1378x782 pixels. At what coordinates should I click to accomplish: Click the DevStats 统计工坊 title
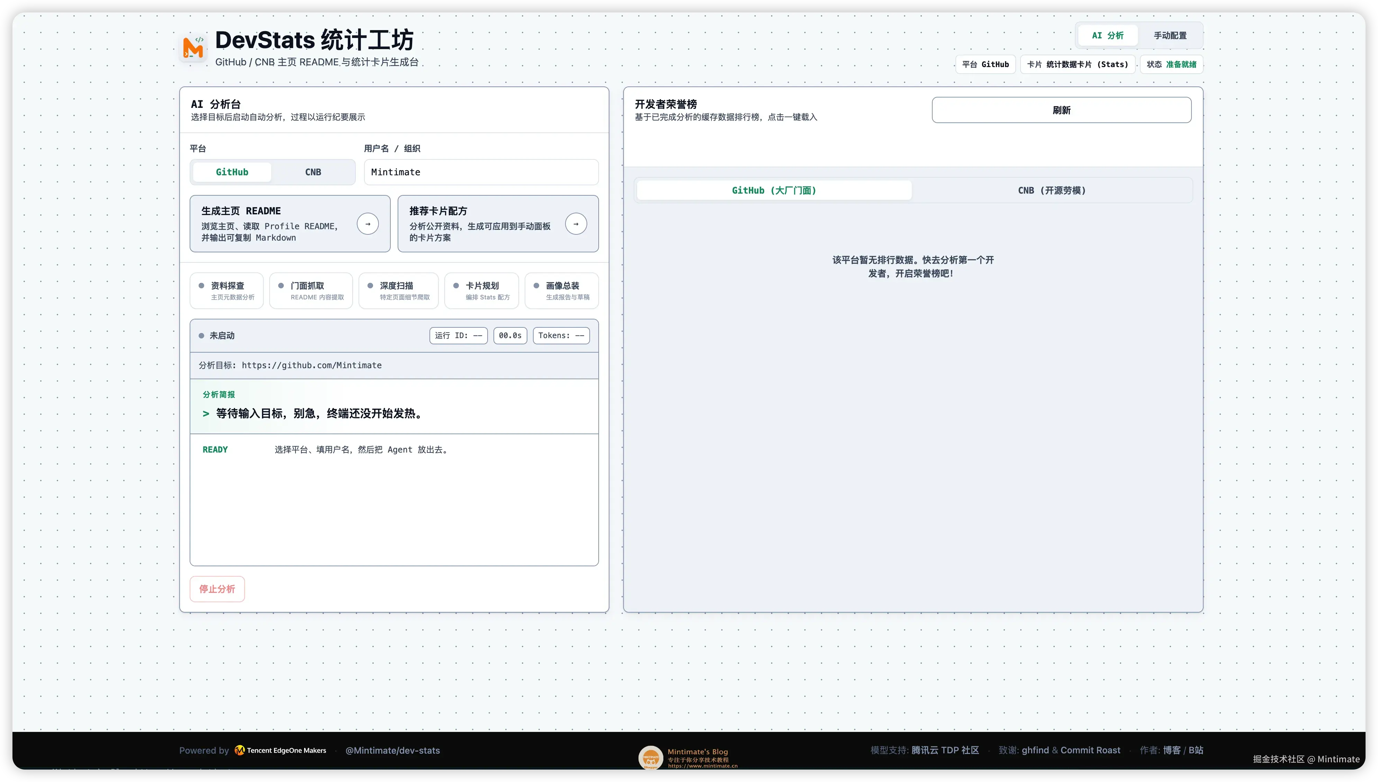pyautogui.click(x=315, y=40)
